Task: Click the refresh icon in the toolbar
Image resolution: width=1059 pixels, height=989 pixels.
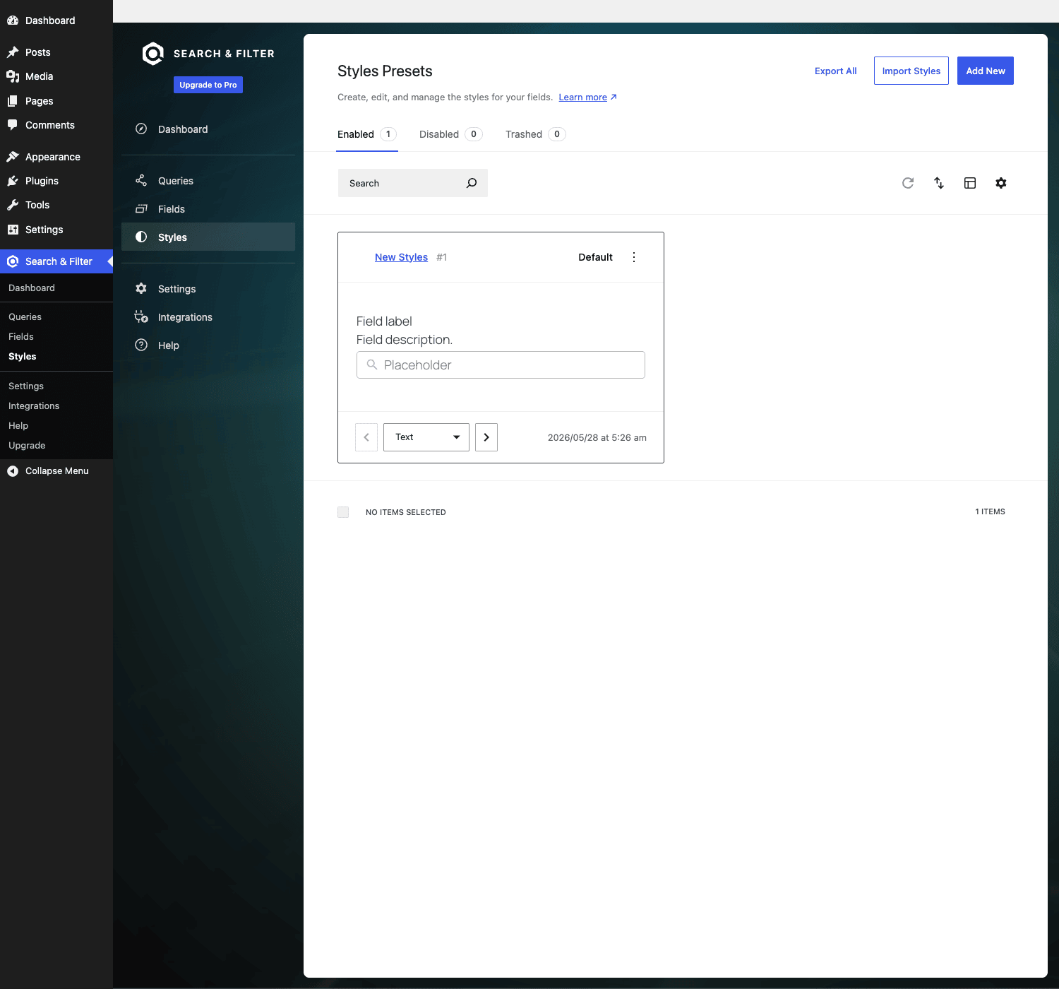Action: click(908, 183)
